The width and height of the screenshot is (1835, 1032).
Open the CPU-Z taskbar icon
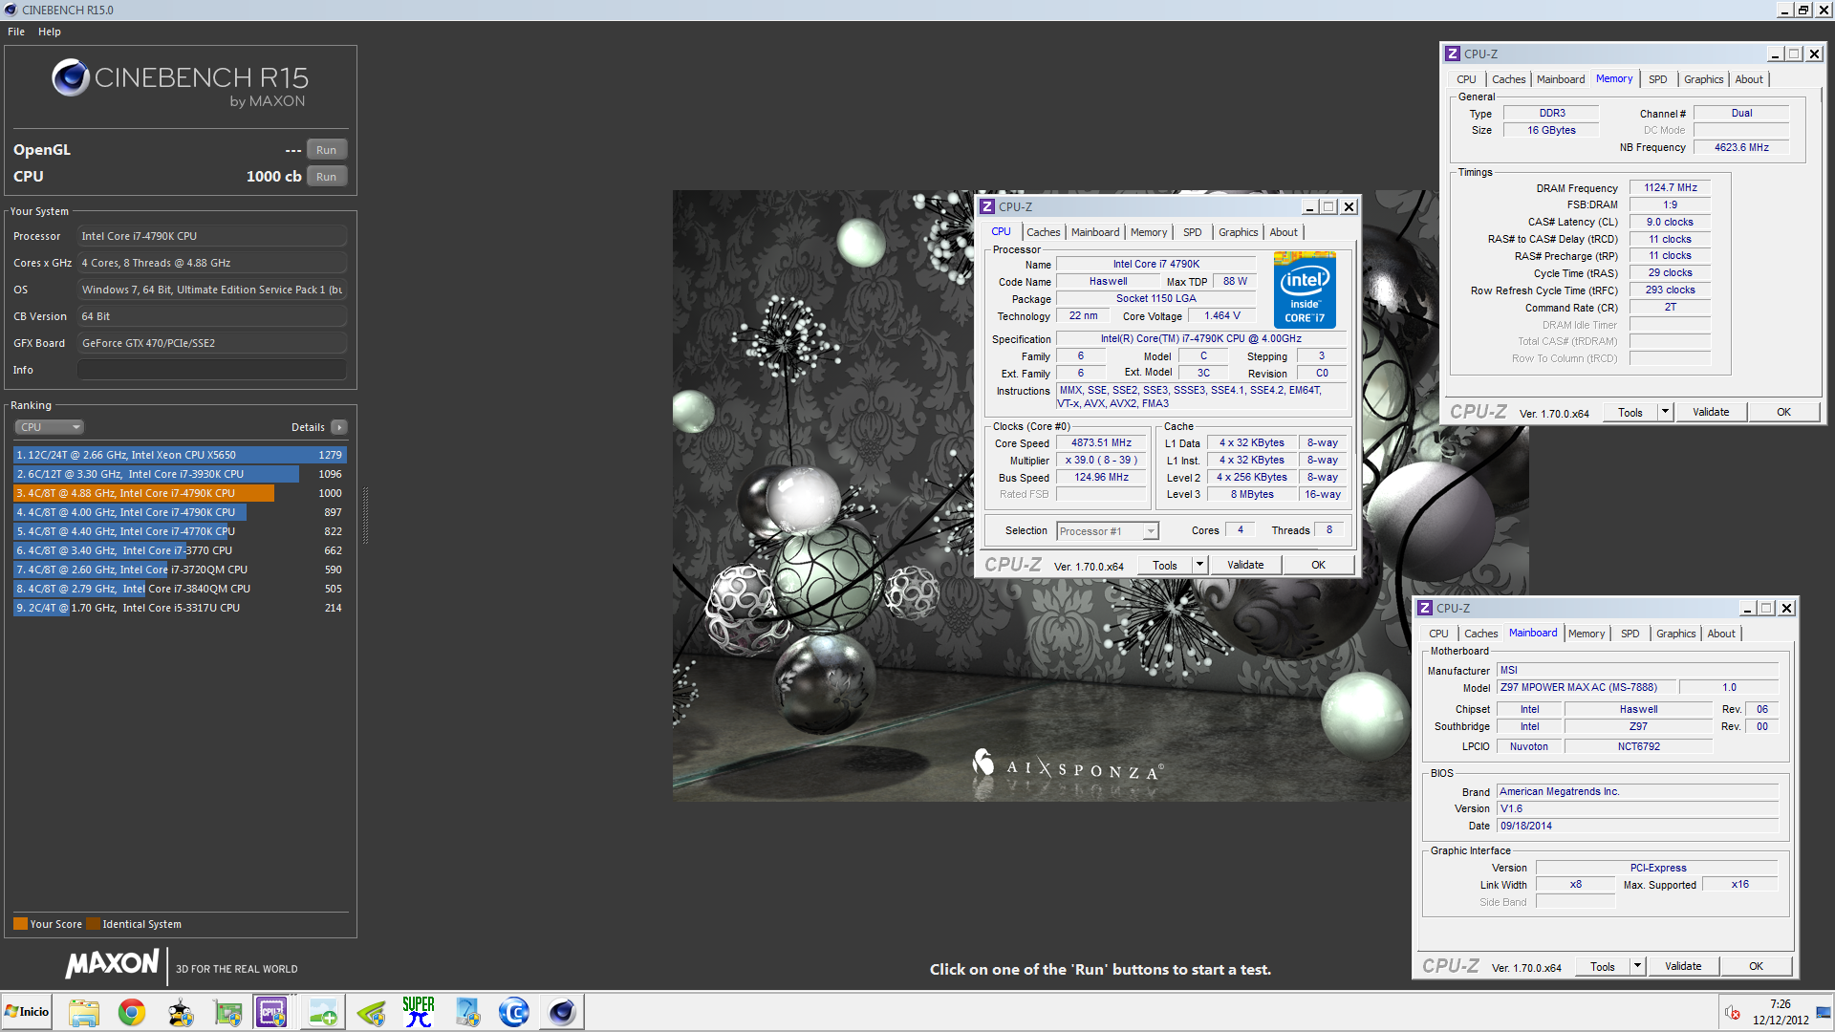click(271, 1012)
